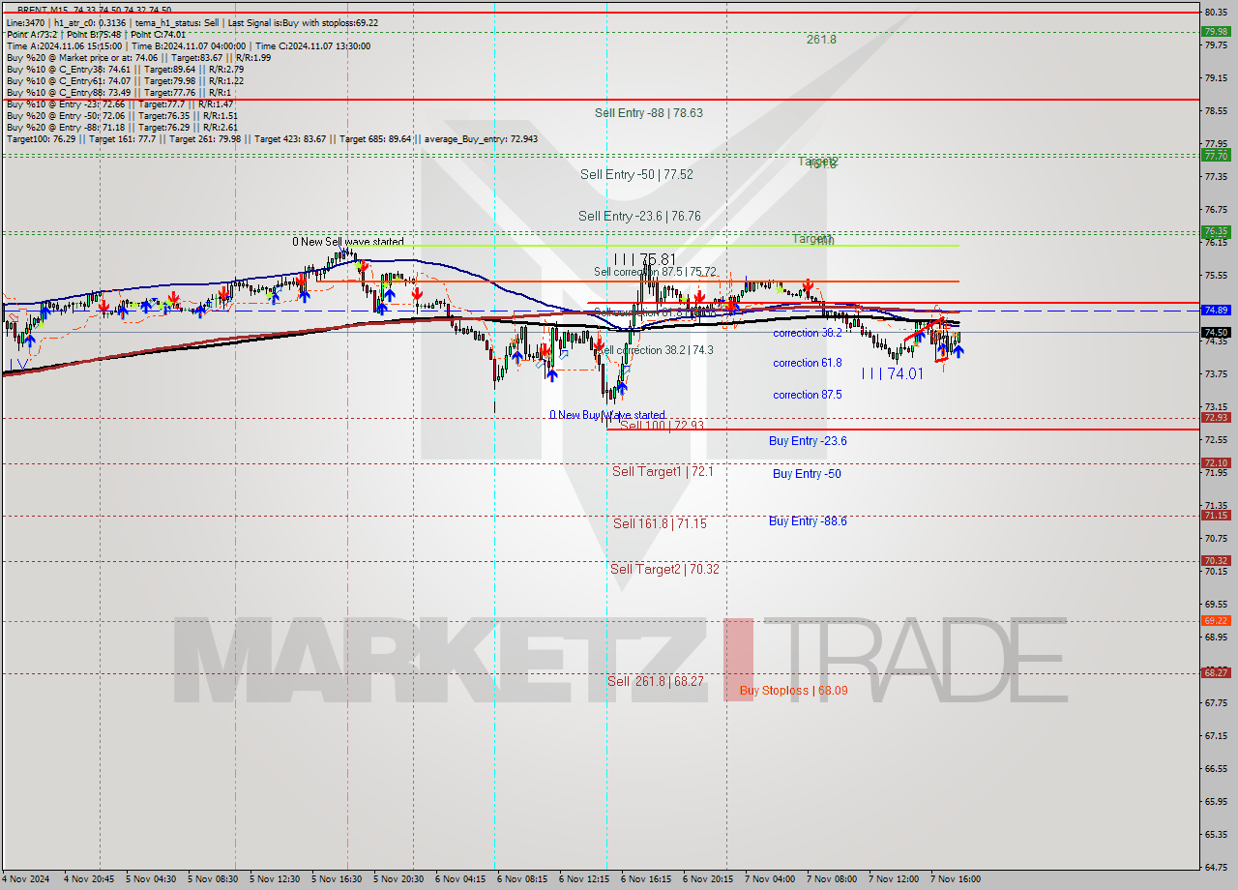
Task: Click the '5 Nov 16:30' time axis label
Action: pyautogui.click(x=337, y=879)
